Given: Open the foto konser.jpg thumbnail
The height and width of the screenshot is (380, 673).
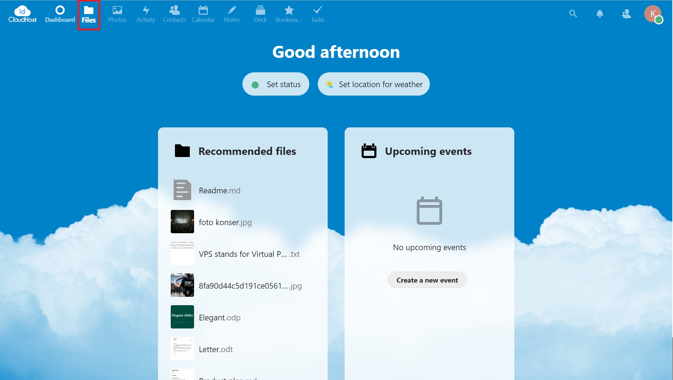Looking at the screenshot, I should (x=182, y=222).
